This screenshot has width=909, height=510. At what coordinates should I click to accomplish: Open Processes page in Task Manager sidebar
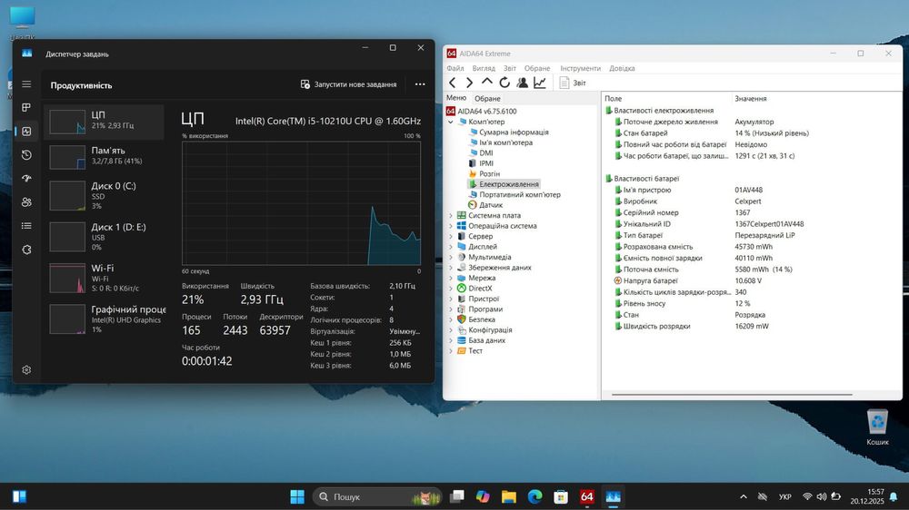tap(26, 108)
